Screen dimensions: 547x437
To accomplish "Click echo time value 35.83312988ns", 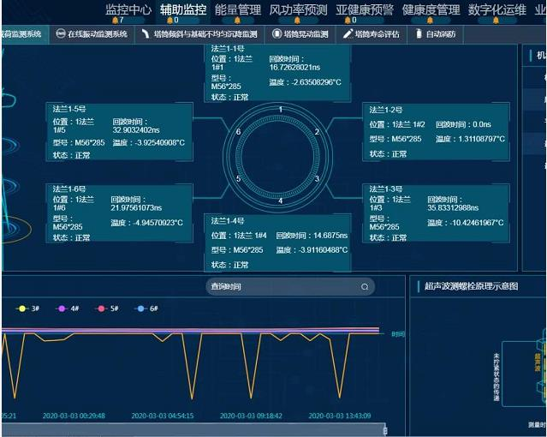I will (x=453, y=208).
